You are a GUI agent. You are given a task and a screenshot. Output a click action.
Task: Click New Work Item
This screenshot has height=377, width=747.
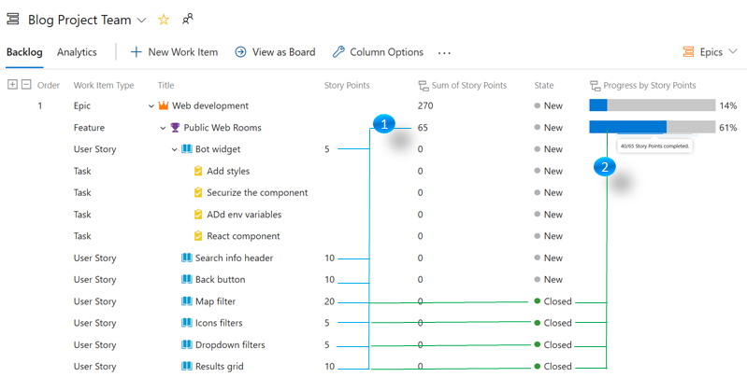point(174,52)
